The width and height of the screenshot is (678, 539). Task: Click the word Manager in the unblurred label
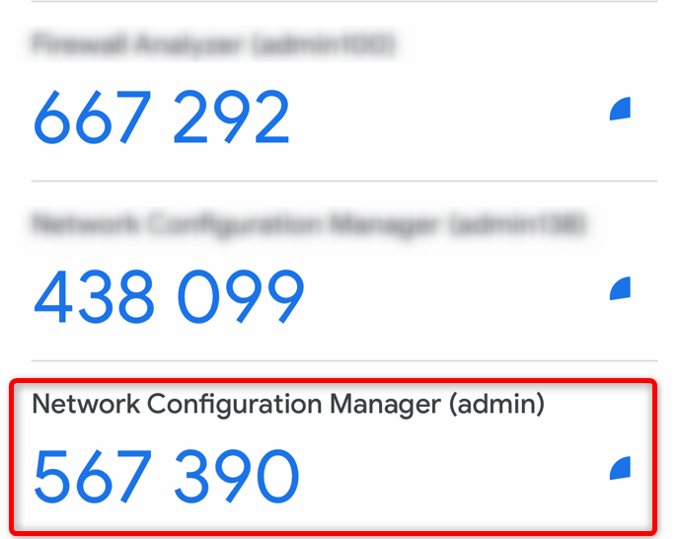coord(385,404)
